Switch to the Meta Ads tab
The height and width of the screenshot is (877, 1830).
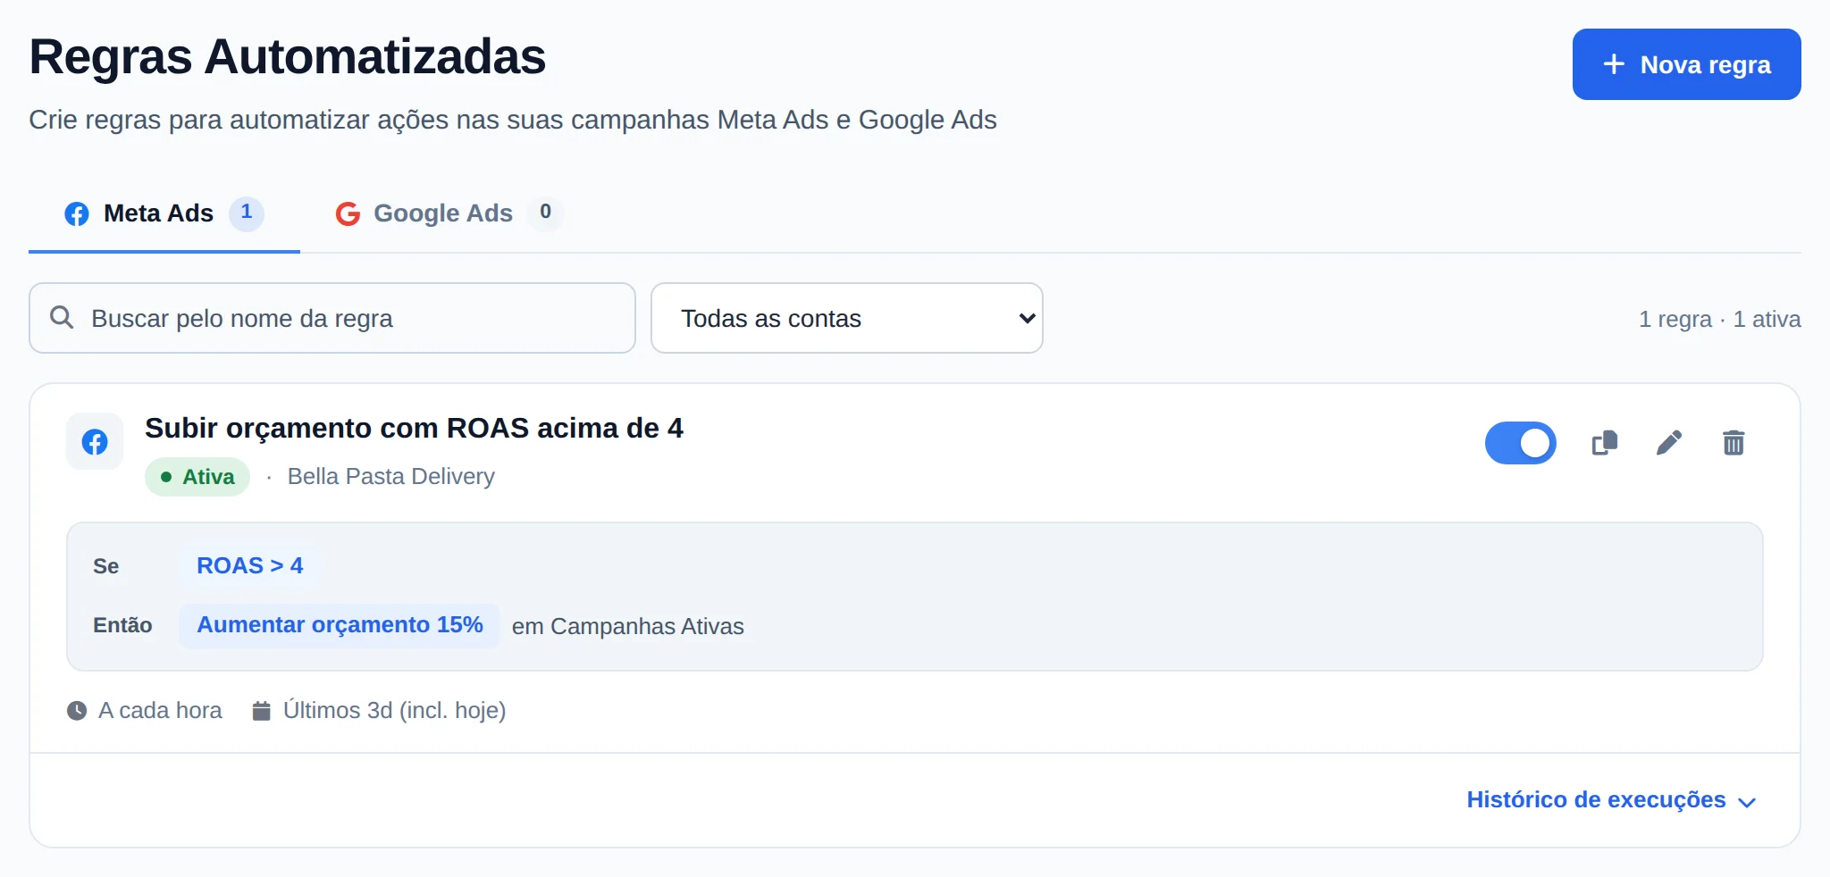pos(164,214)
